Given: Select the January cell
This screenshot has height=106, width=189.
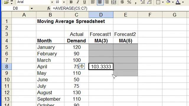Looking at the screenshot, I should 50,47.
